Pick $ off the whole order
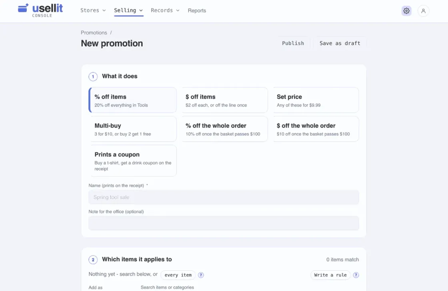Image resolution: width=448 pixels, height=291 pixels. pyautogui.click(x=316, y=129)
